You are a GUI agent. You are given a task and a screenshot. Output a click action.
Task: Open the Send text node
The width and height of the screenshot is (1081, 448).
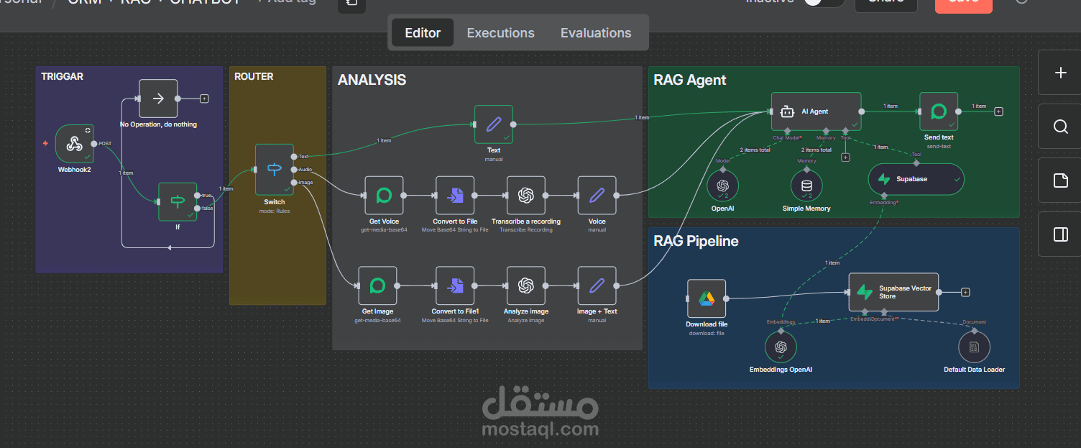point(938,111)
